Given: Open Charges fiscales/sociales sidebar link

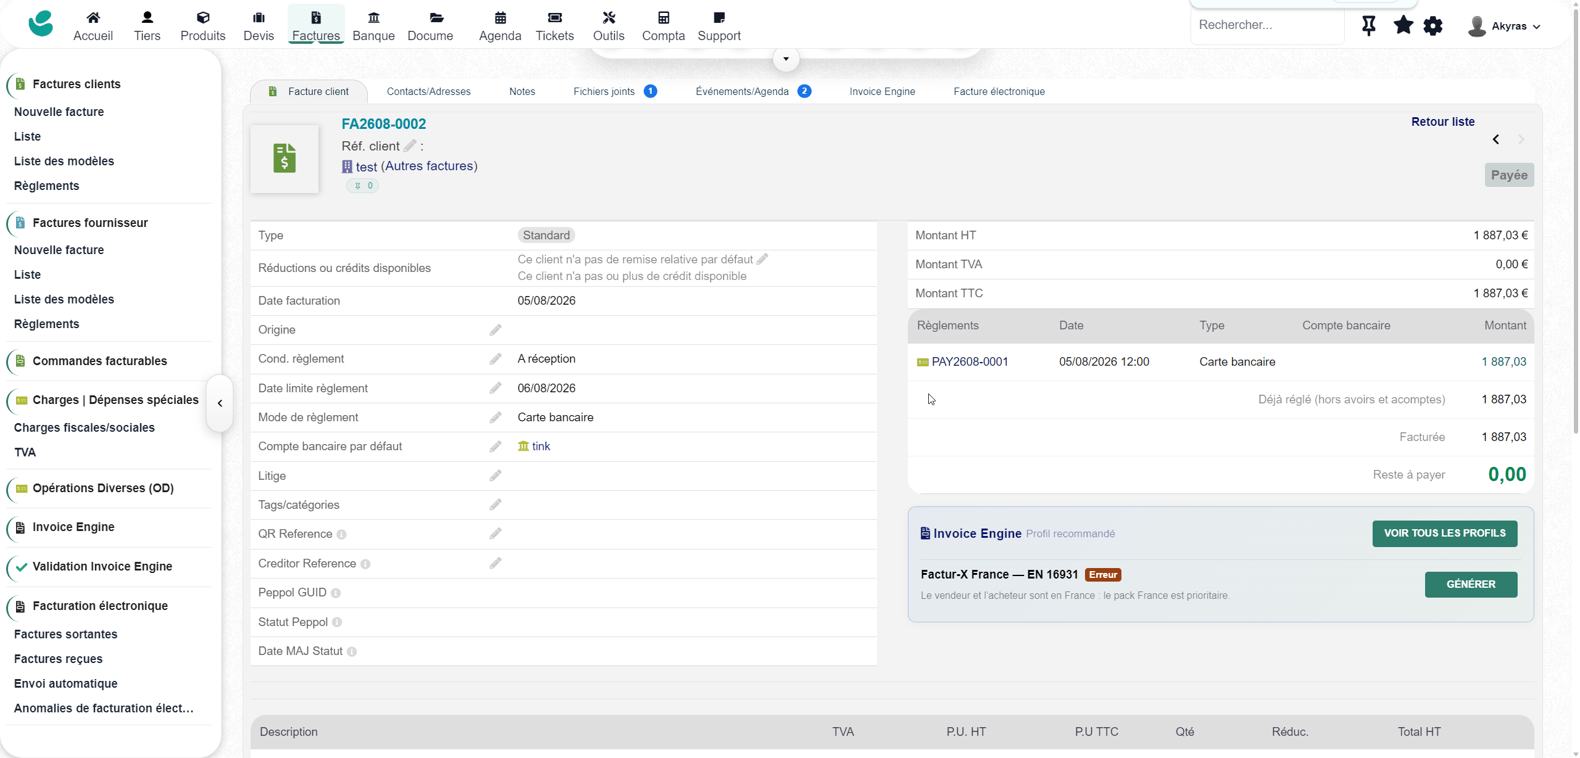Looking at the screenshot, I should click(x=84, y=427).
